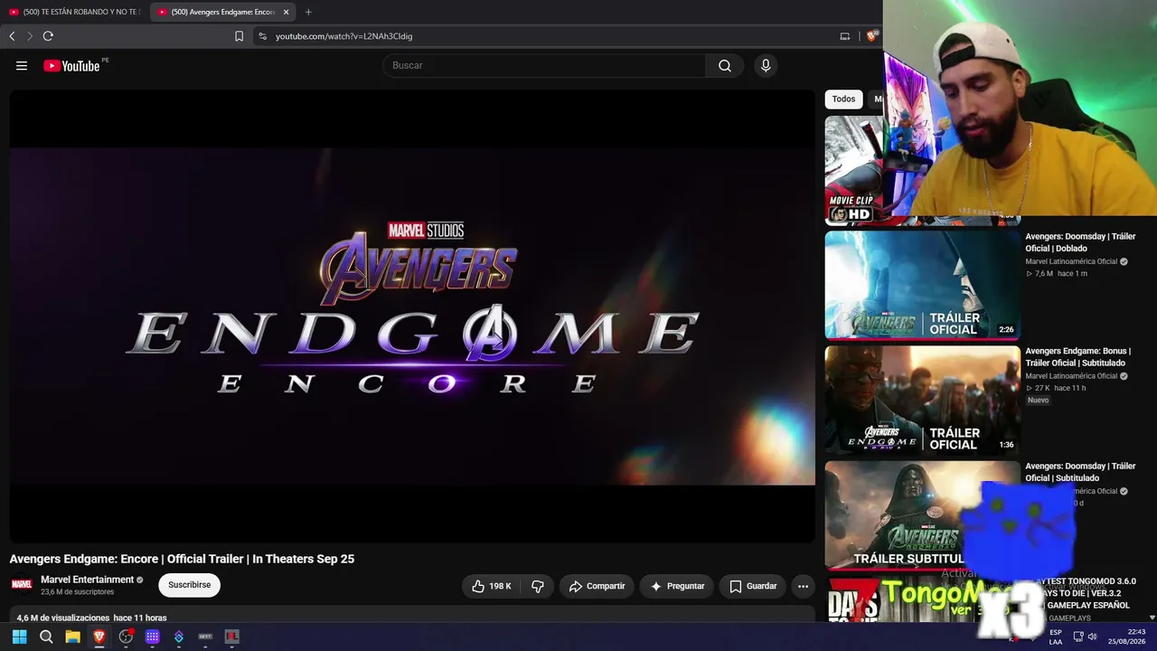Viewport: 1157px width, 651px height.
Task: Click the video title 'Avengers Endgame: Encore'
Action: pos(182,559)
